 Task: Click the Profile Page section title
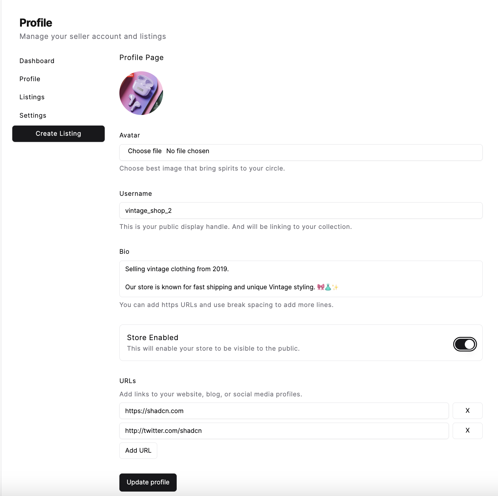(x=141, y=58)
